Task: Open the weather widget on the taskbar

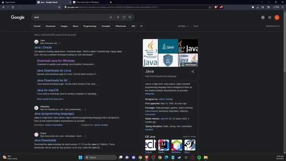Action: coord(10,157)
